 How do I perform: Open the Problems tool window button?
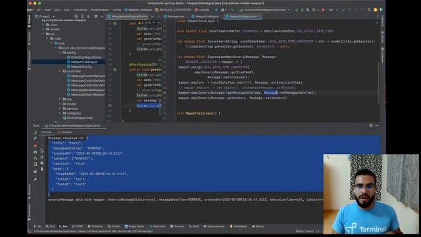pyautogui.click(x=95, y=226)
